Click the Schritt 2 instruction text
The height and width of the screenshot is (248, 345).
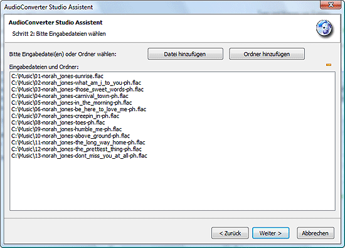point(59,34)
